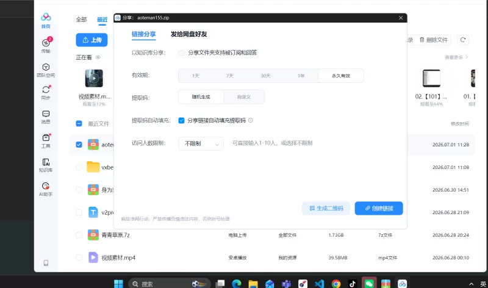Image resolution: width=488 pixels, height=288 pixels.
Task: Open Google Chrome from taskbar
Action: 336,284
